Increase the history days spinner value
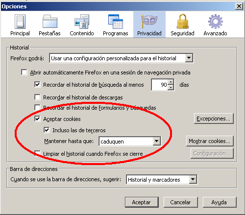Image resolution: width=245 pixels, height=215 pixels. click(171, 82)
